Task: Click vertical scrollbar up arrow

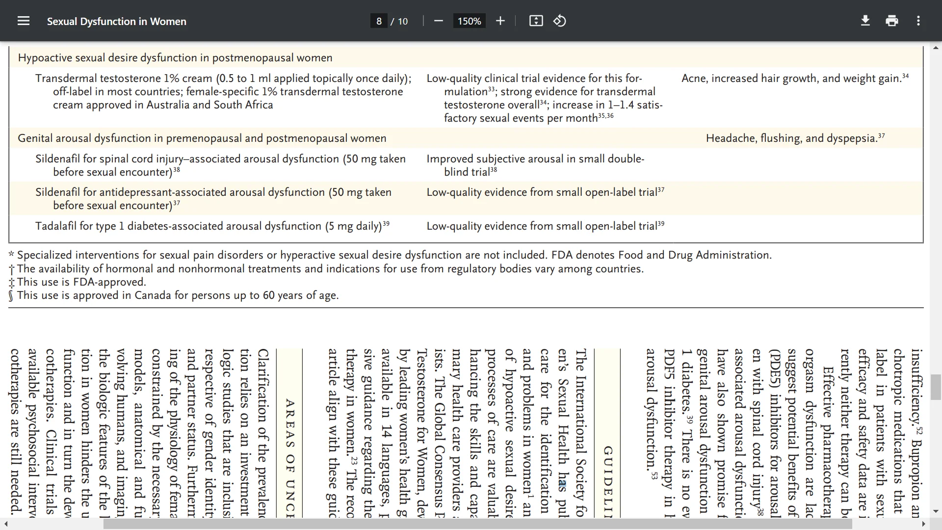Action: 936,48
